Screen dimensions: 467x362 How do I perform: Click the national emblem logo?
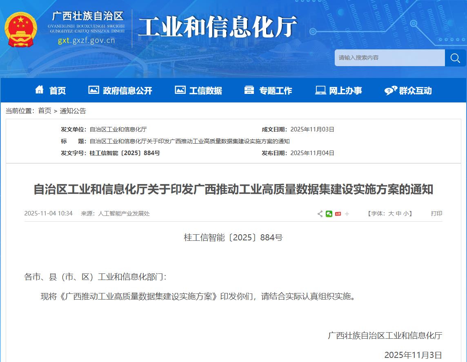point(21,29)
